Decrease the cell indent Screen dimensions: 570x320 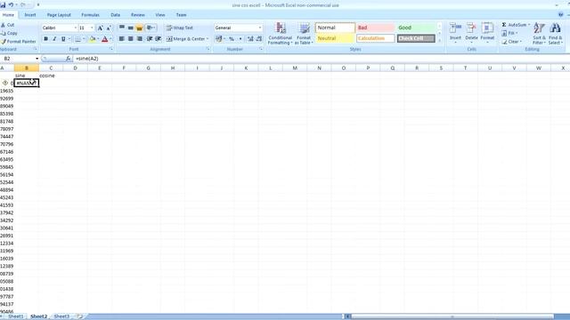tap(150, 39)
